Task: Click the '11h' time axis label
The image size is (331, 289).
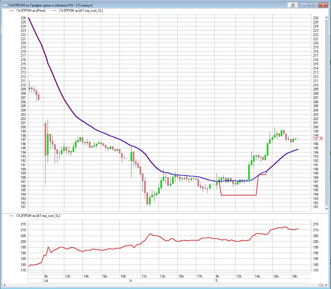Action: (x=144, y=276)
